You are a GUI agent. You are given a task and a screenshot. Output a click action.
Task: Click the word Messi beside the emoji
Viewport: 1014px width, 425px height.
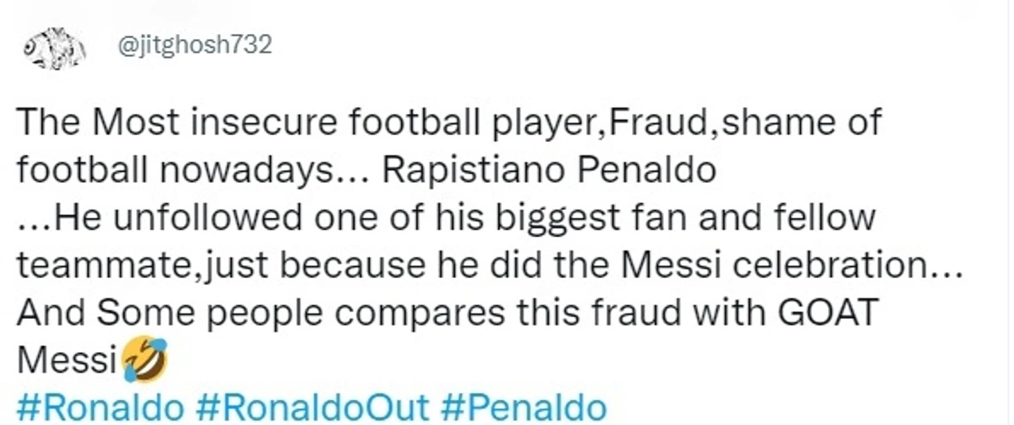[x=67, y=361]
